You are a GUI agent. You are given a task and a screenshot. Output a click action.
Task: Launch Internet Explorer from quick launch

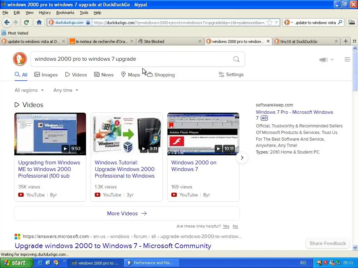[40, 263]
